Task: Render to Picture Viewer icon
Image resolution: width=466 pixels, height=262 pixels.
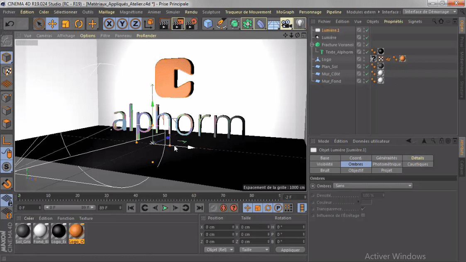Action: coord(178,24)
